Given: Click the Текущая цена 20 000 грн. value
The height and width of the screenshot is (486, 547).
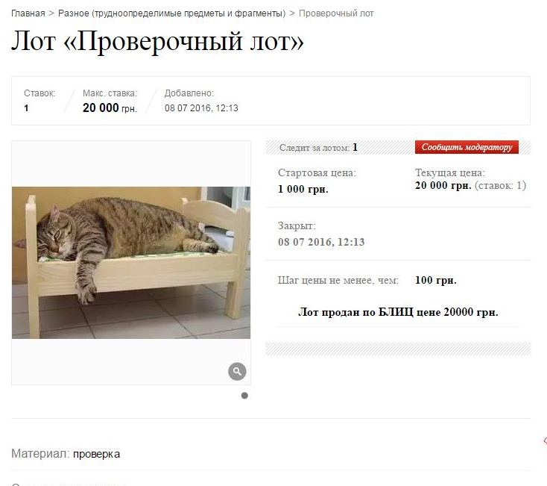Looking at the screenshot, I should 443,185.
